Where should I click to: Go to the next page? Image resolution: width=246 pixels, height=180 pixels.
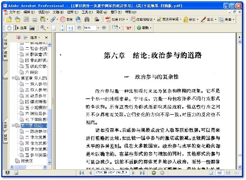(x=134, y=173)
